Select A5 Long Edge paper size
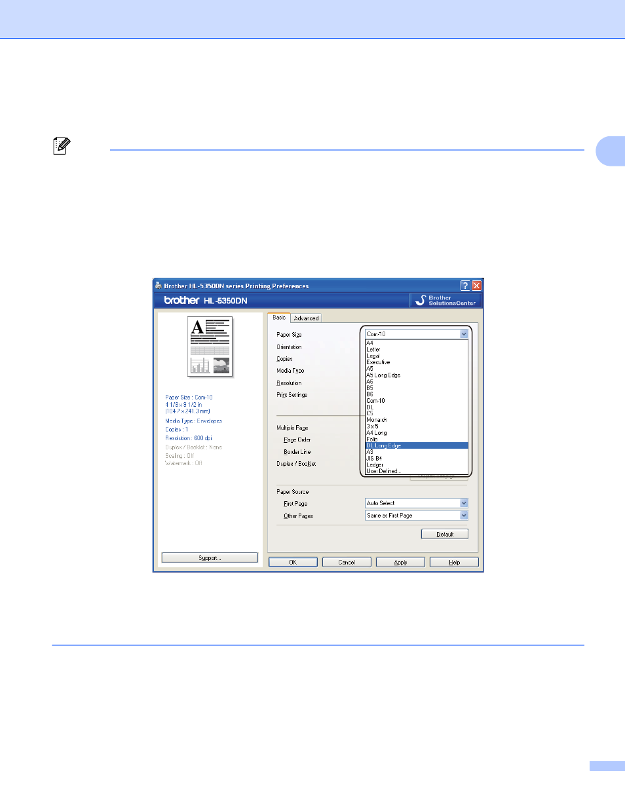This screenshot has height=809, width=625. coord(417,375)
